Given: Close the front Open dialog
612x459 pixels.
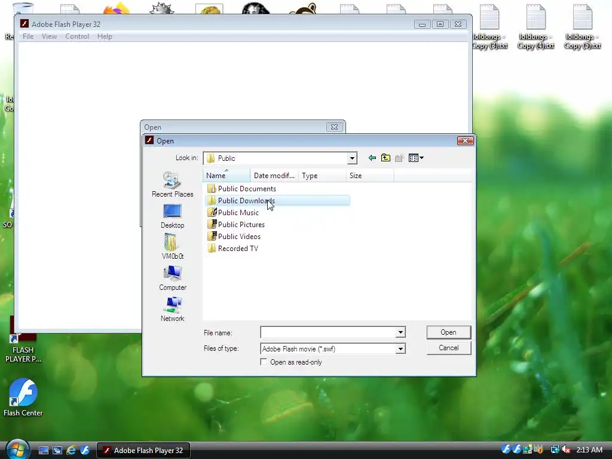Looking at the screenshot, I should point(465,140).
